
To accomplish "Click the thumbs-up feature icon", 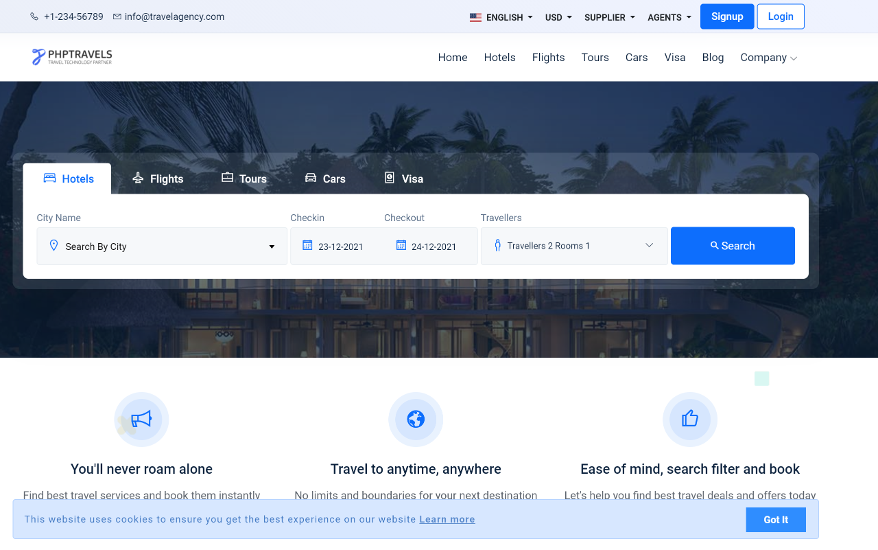I will click(689, 419).
